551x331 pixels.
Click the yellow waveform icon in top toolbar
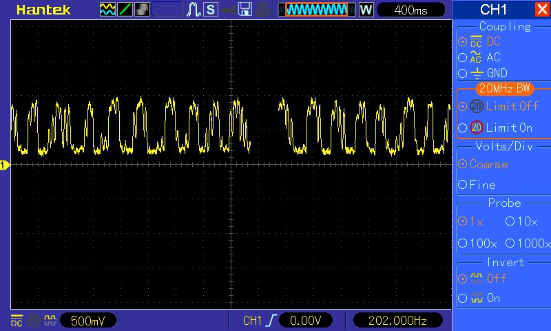(x=108, y=10)
